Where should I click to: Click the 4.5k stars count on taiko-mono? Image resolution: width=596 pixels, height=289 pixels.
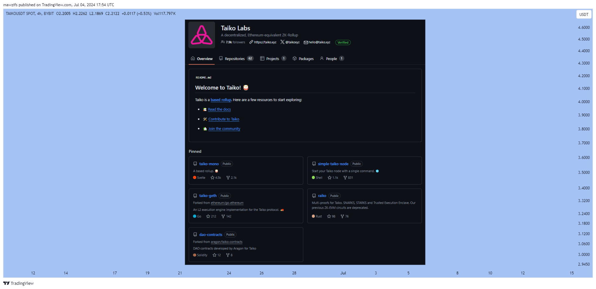tap(216, 178)
